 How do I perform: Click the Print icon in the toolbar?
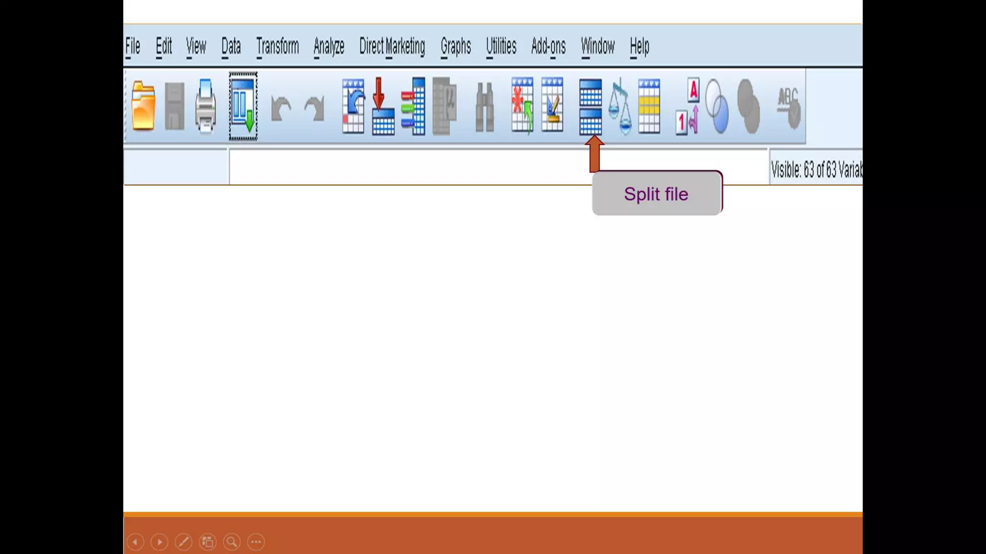[x=206, y=106]
